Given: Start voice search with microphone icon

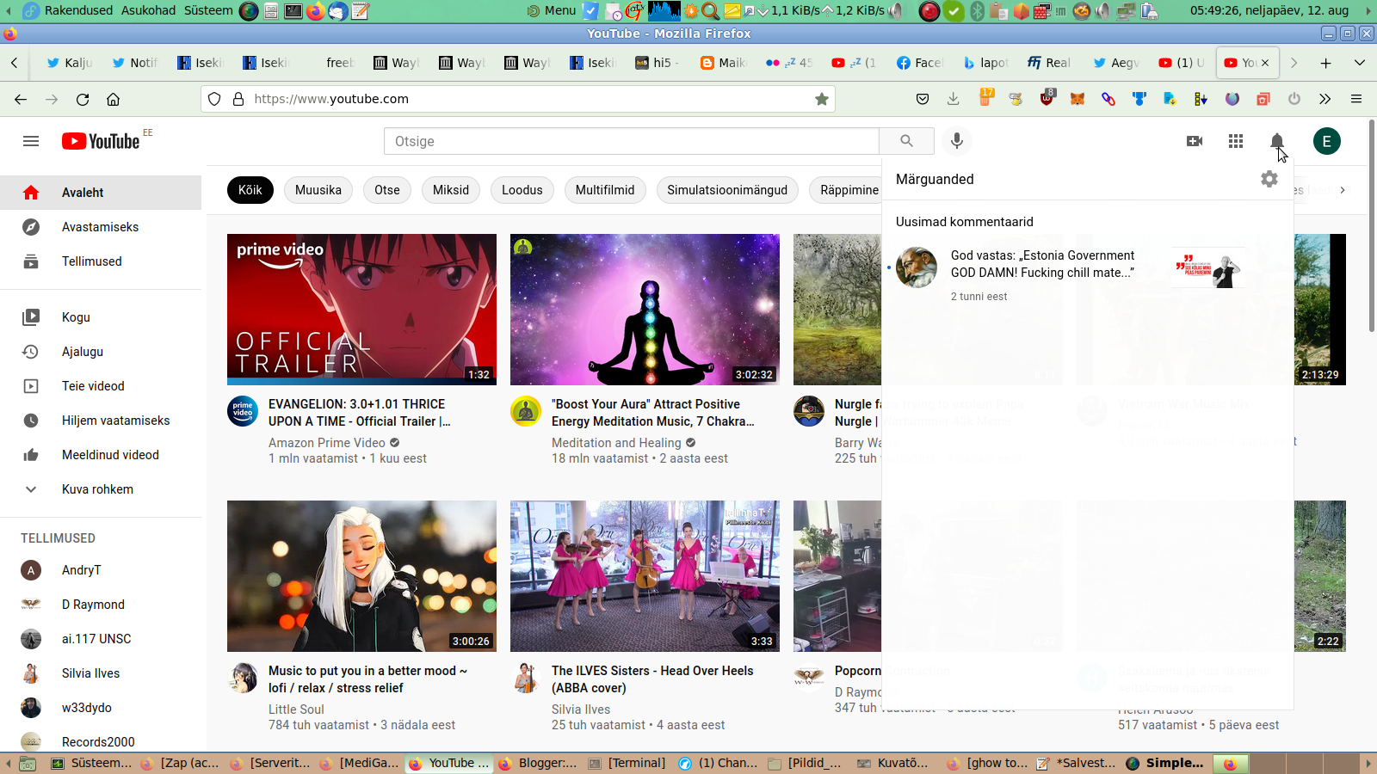Looking at the screenshot, I should coord(956,141).
